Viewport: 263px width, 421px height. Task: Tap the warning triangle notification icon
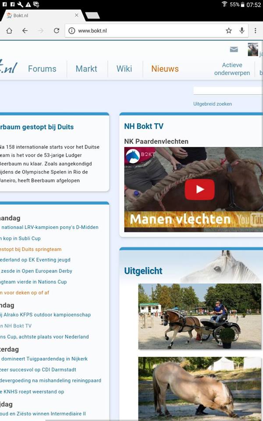(x=28, y=4)
